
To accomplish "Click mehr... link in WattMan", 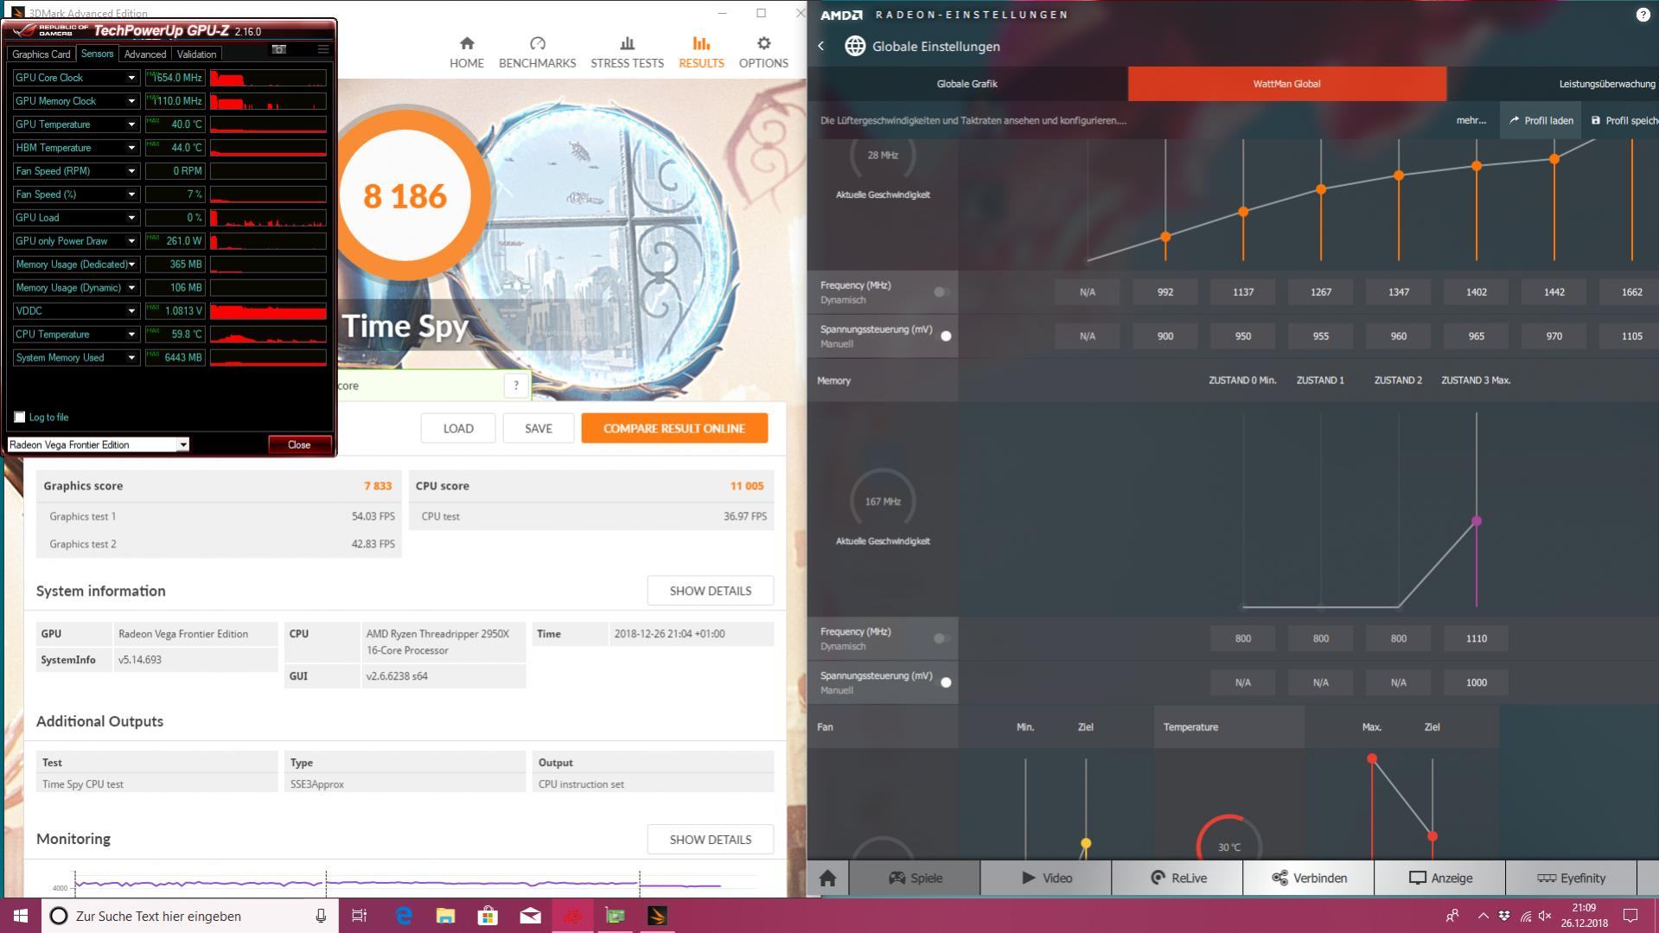I will click(x=1471, y=120).
